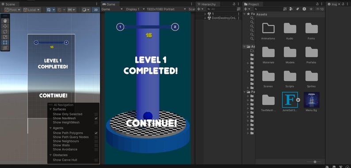Select the Rotate tool in Scene toolbar
Image resolution: width=351 pixels, height=168 pixels.
coord(5,31)
